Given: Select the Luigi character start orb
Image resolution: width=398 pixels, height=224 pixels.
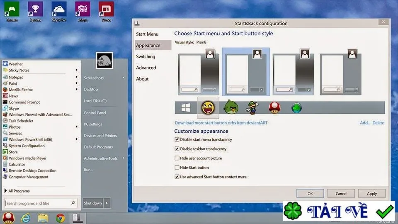Looking at the screenshot, I should click(x=252, y=108).
